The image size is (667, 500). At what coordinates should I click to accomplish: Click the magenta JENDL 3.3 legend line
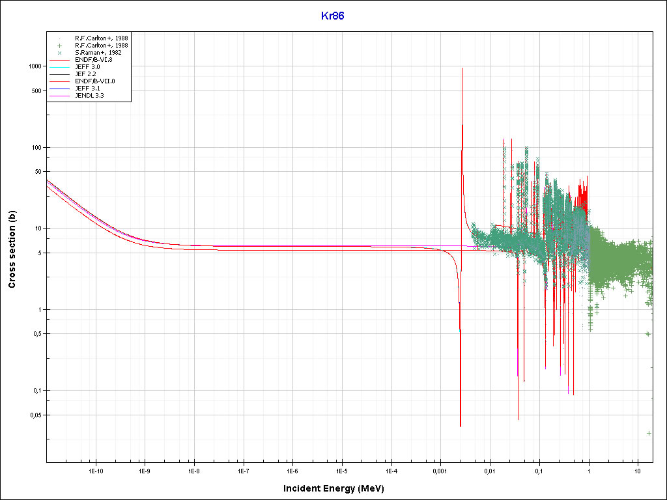[59, 95]
